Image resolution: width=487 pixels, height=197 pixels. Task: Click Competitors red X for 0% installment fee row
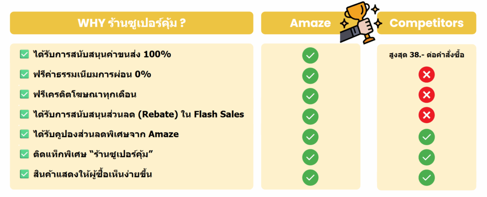coord(426,75)
